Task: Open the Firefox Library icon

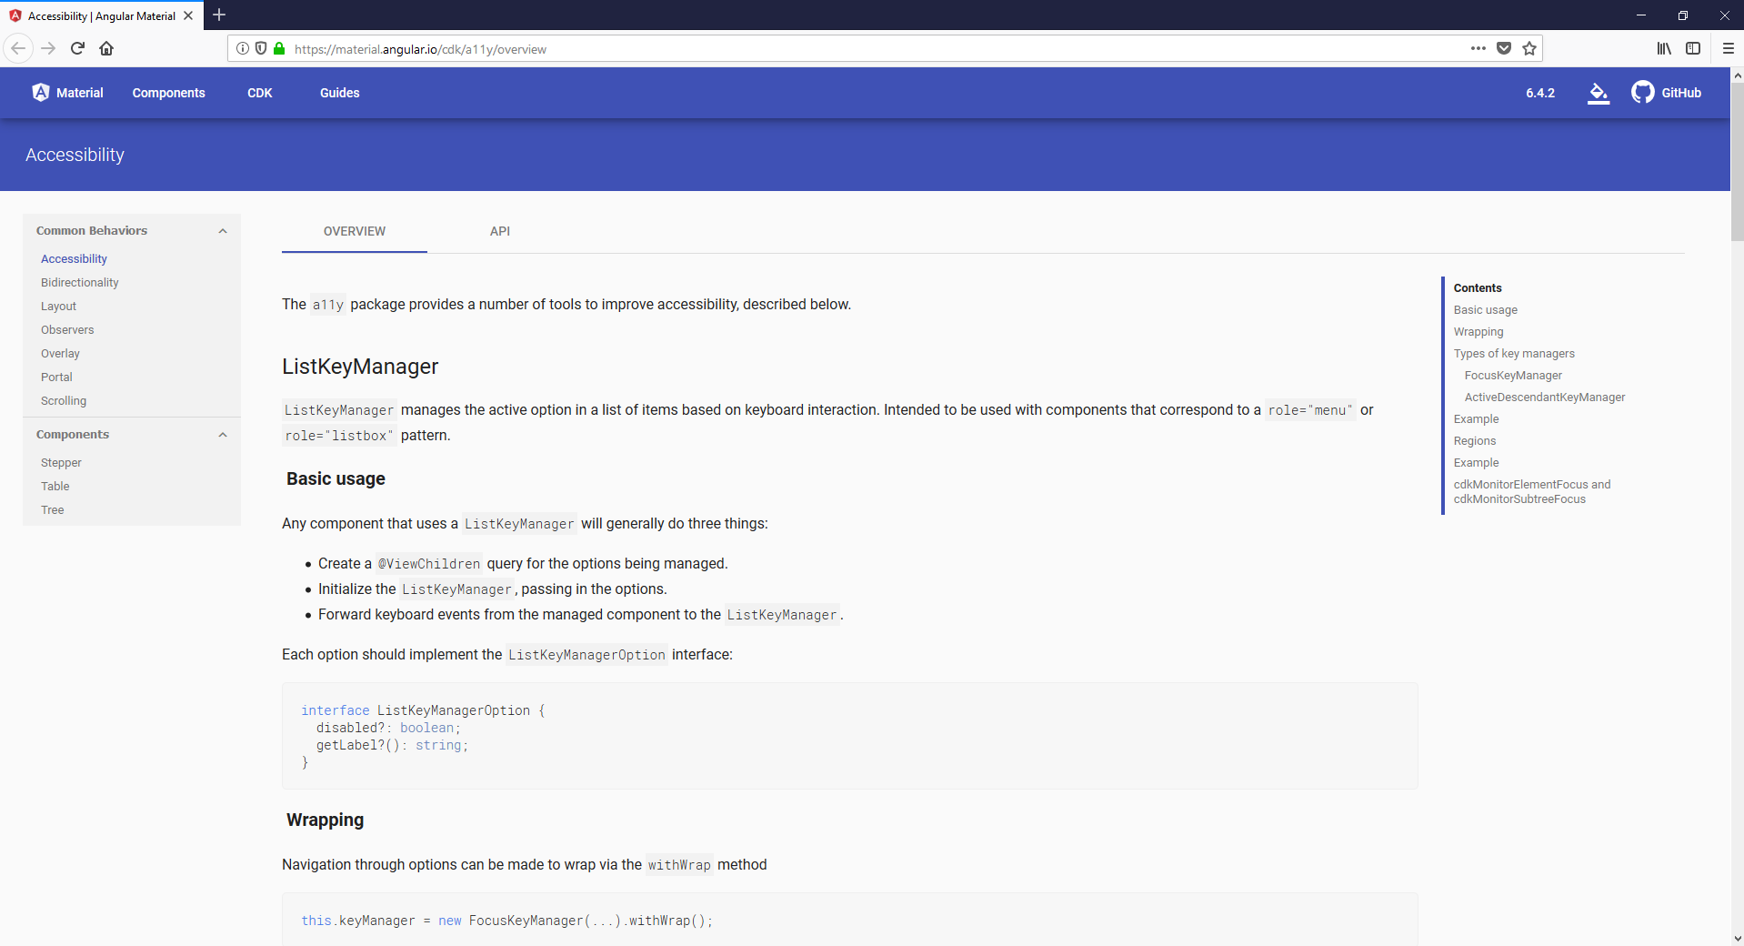Action: click(x=1664, y=48)
